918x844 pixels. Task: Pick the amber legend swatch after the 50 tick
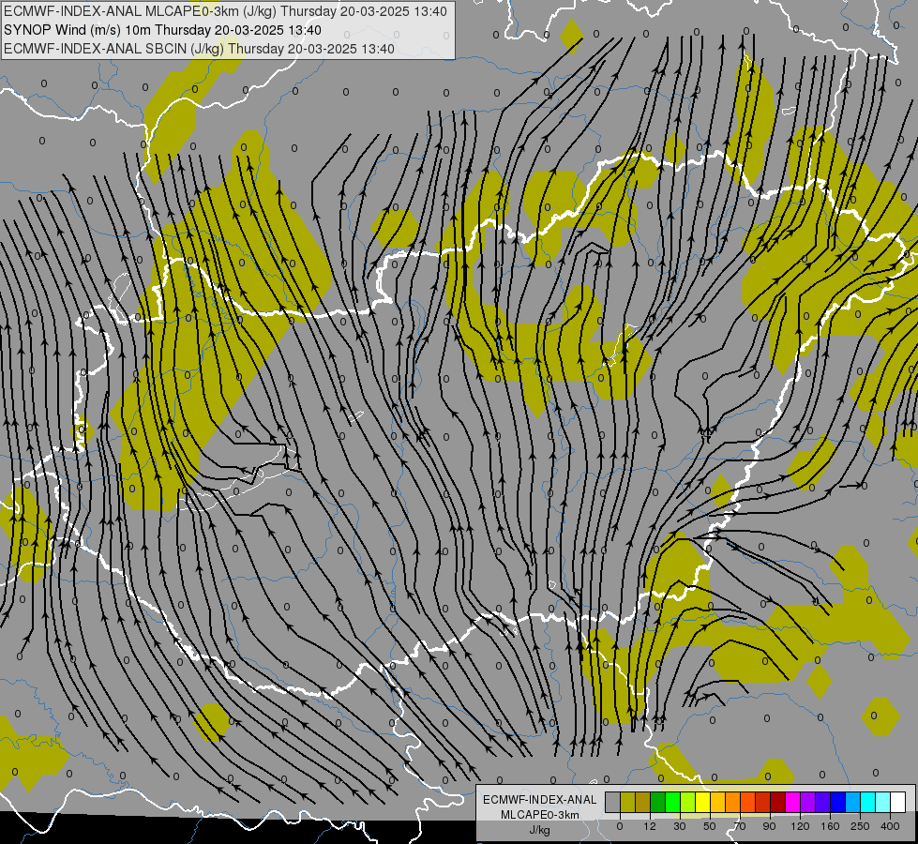[718, 802]
